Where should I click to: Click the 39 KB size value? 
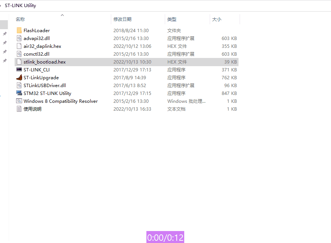[x=231, y=62]
